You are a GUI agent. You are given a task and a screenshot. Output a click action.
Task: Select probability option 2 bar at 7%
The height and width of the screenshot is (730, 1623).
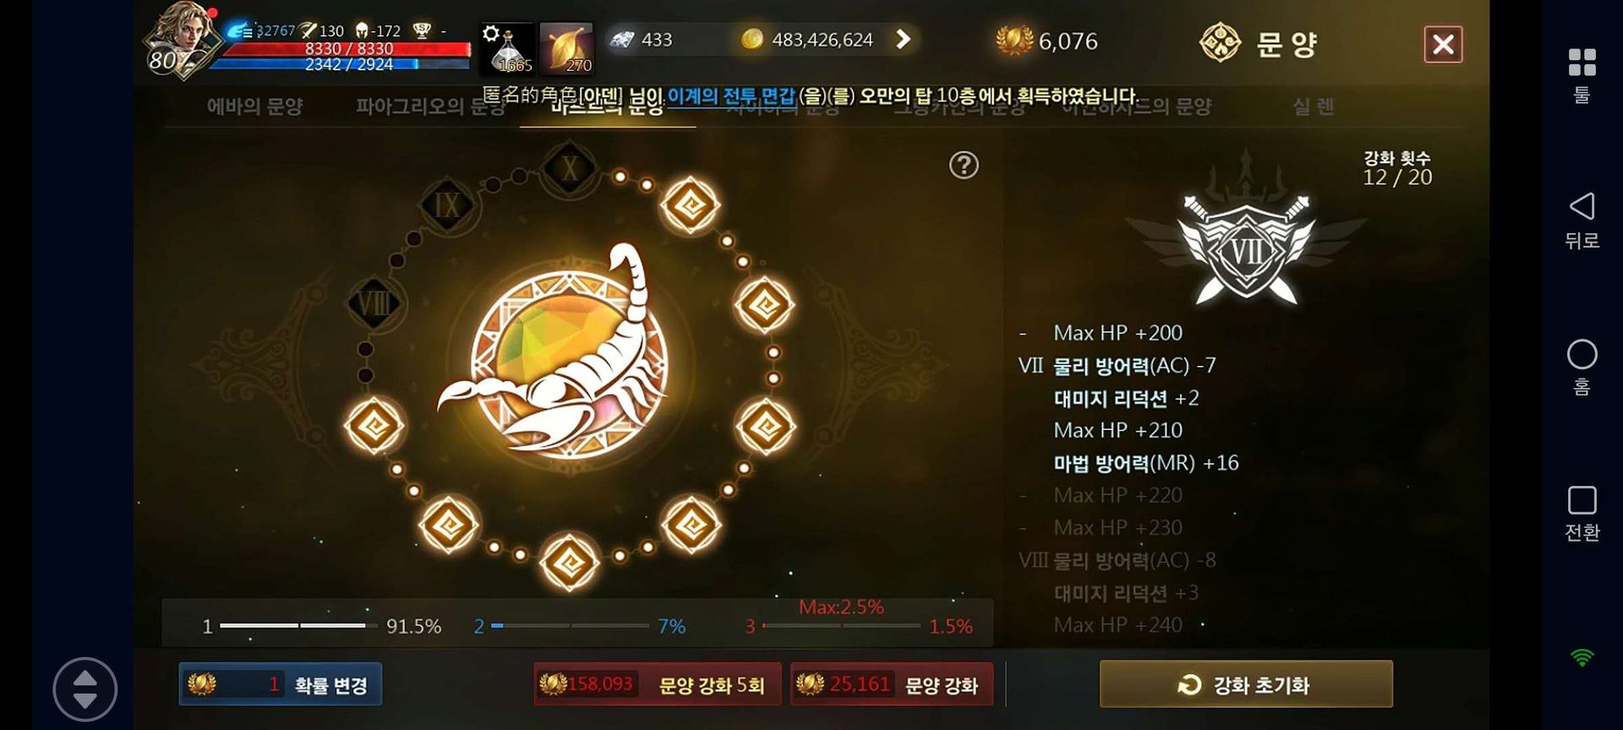click(579, 626)
